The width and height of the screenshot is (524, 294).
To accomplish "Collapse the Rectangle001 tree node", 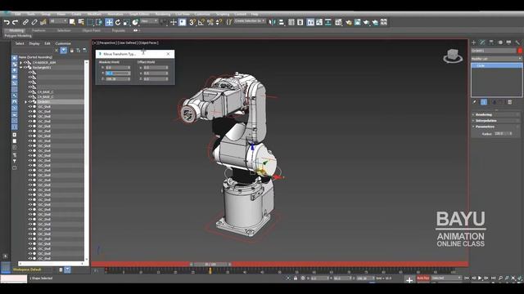I will point(20,67).
